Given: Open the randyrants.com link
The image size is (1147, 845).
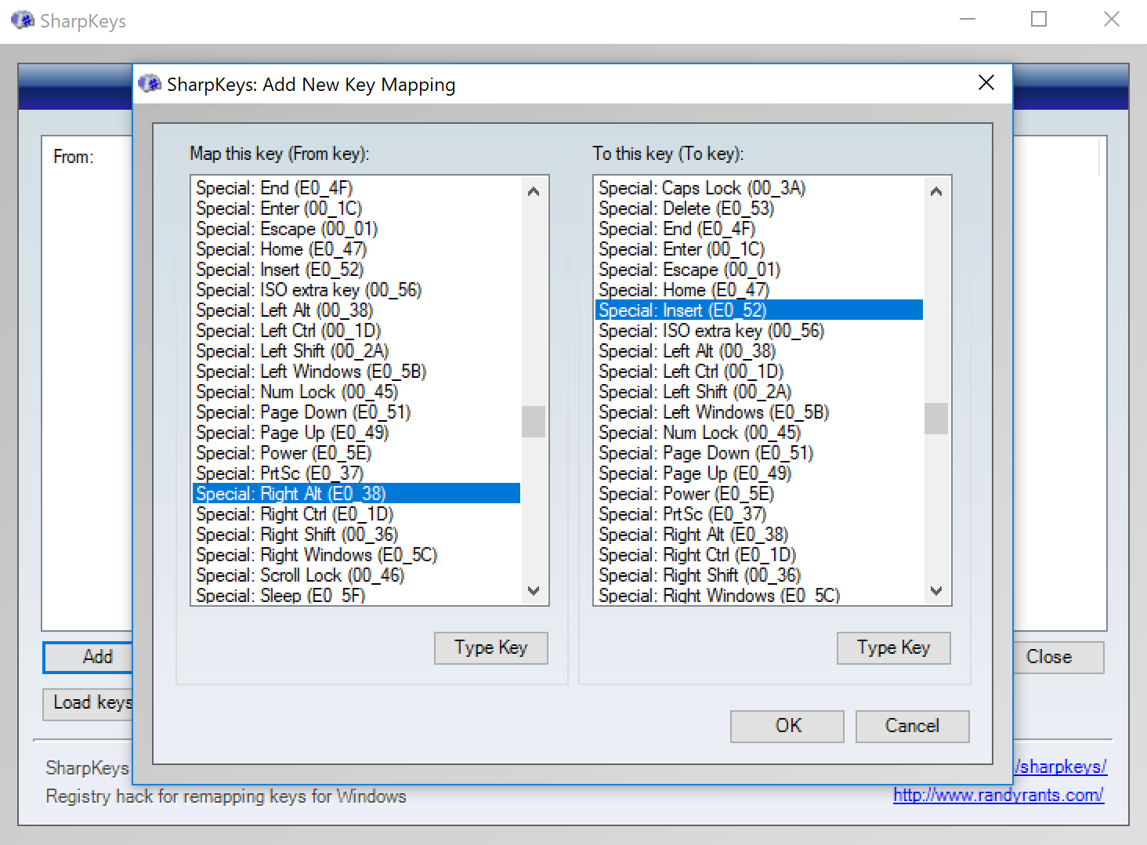Looking at the screenshot, I should click(x=998, y=795).
